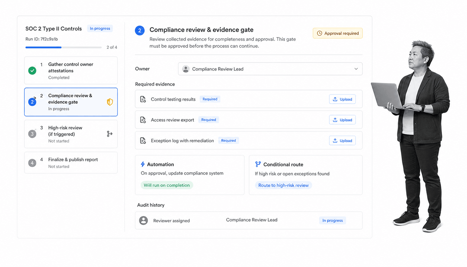Click the Required tag on Control testing results
Viewport: 467px width, 267px height.
pos(210,99)
